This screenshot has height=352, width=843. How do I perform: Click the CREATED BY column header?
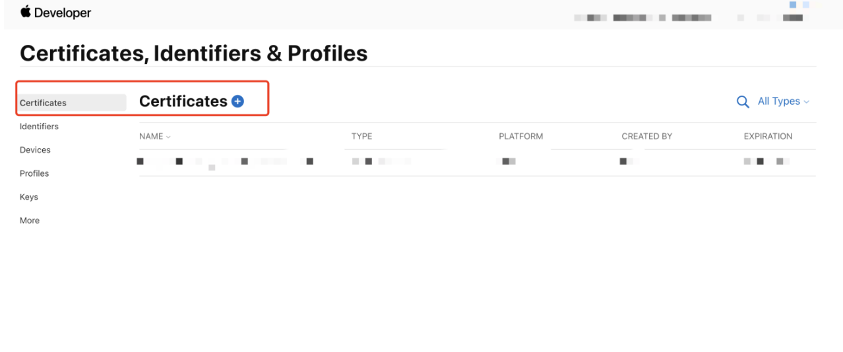[x=647, y=136]
